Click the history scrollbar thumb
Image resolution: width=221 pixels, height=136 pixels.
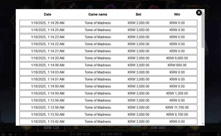[203, 30]
